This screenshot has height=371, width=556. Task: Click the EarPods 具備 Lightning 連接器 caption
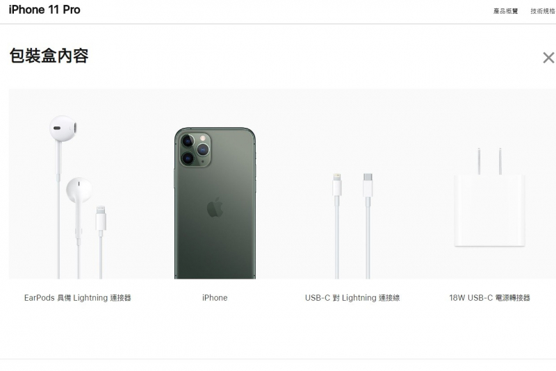pos(78,297)
